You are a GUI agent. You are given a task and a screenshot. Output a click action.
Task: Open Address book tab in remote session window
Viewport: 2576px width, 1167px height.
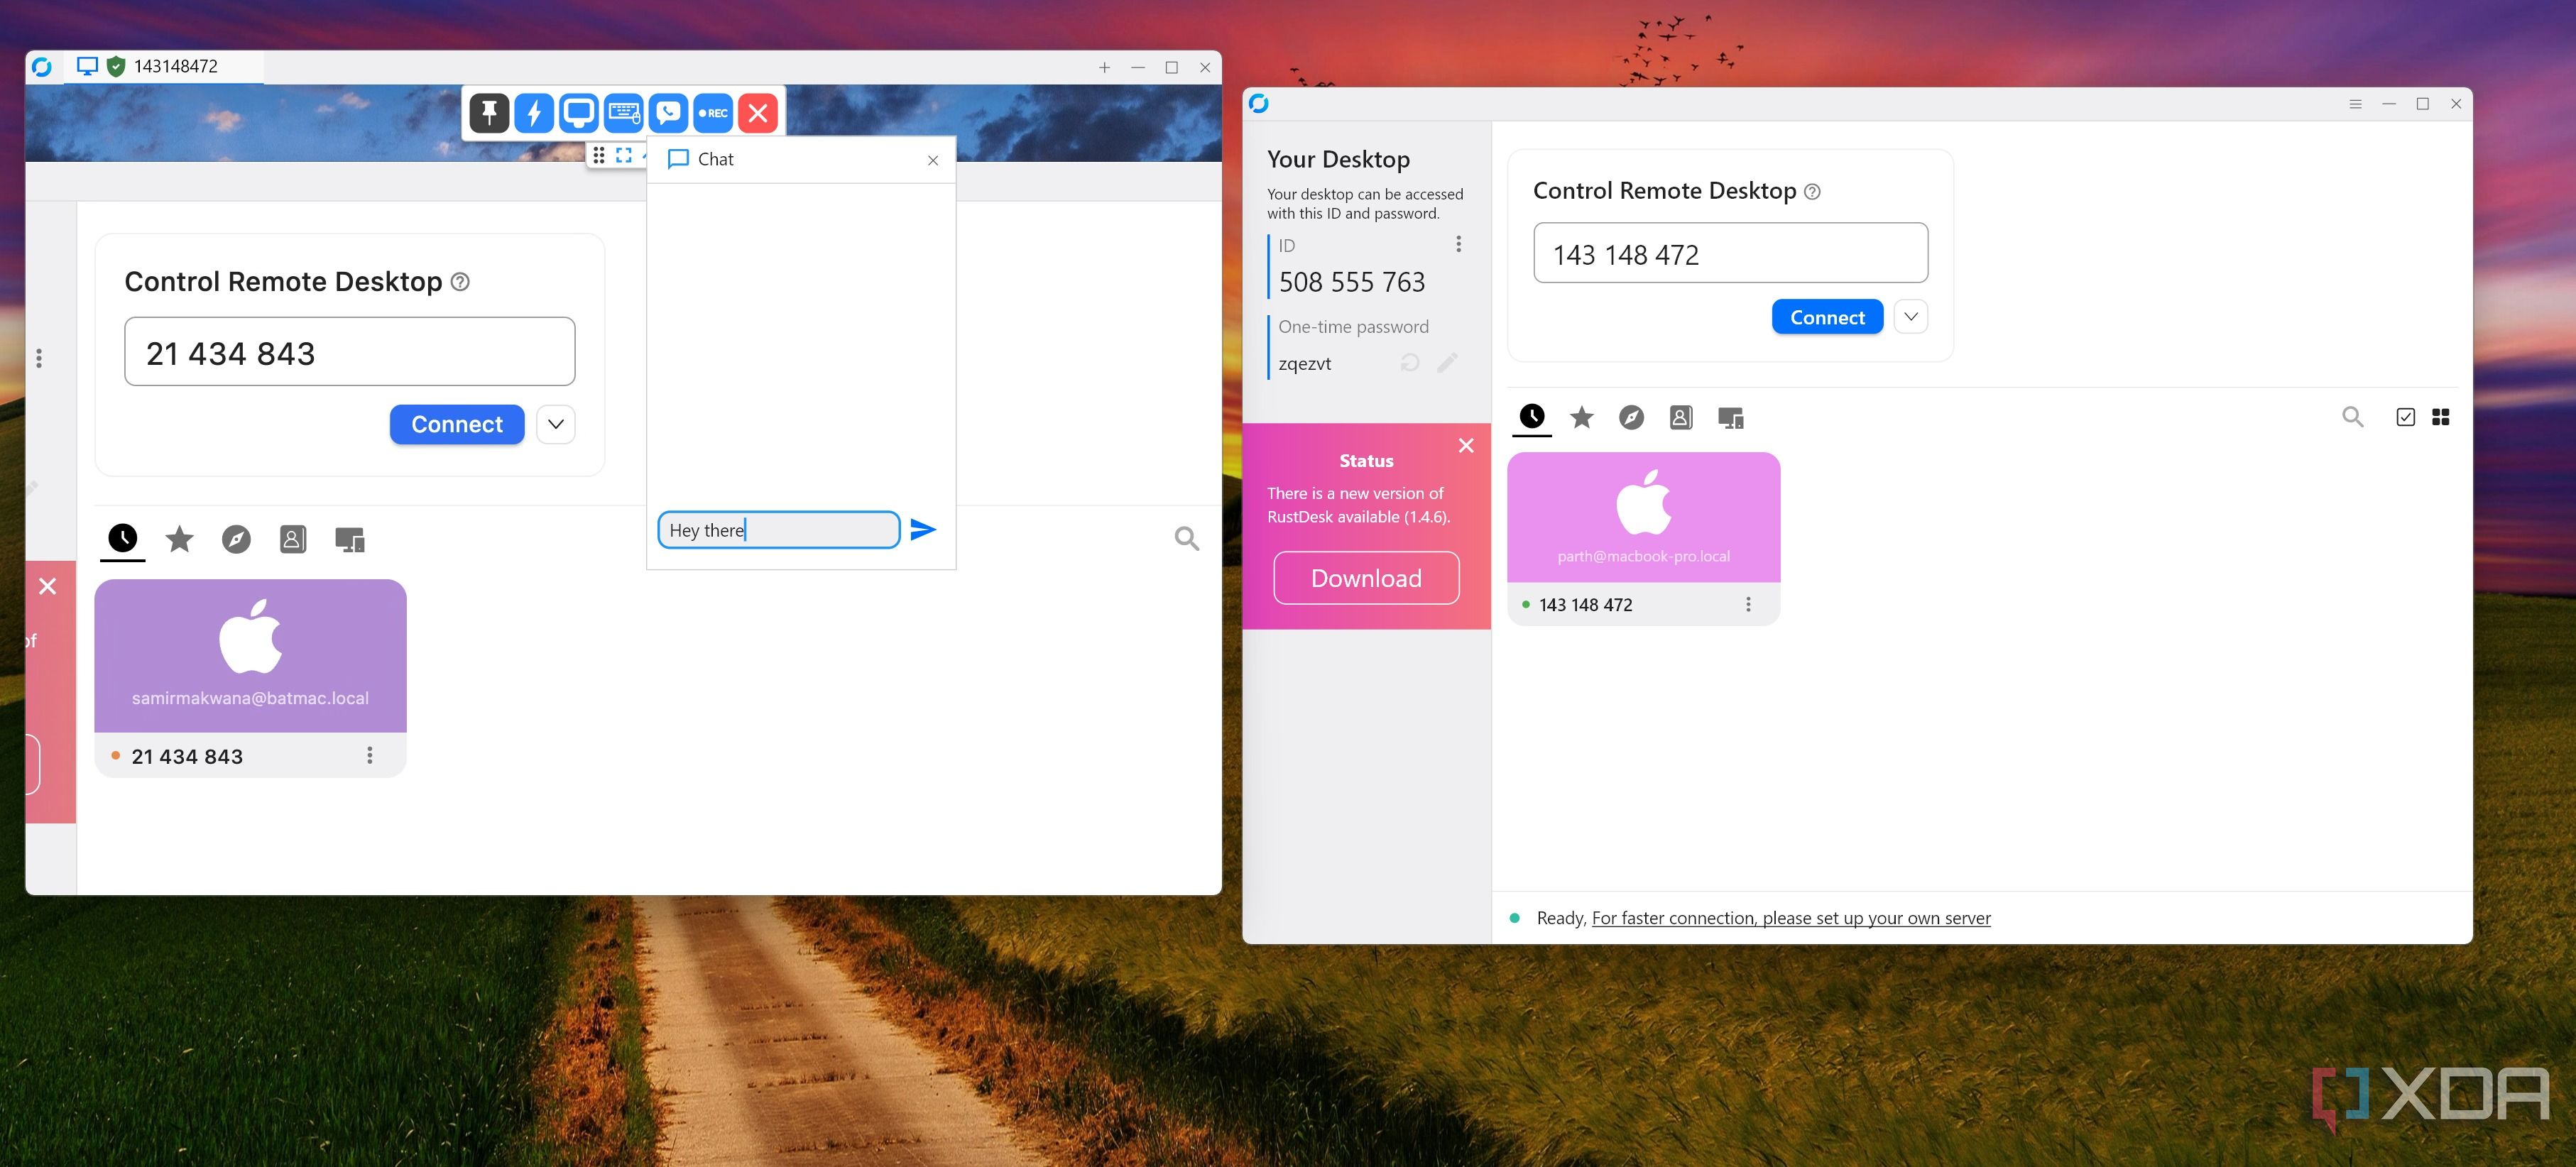pyautogui.click(x=293, y=539)
